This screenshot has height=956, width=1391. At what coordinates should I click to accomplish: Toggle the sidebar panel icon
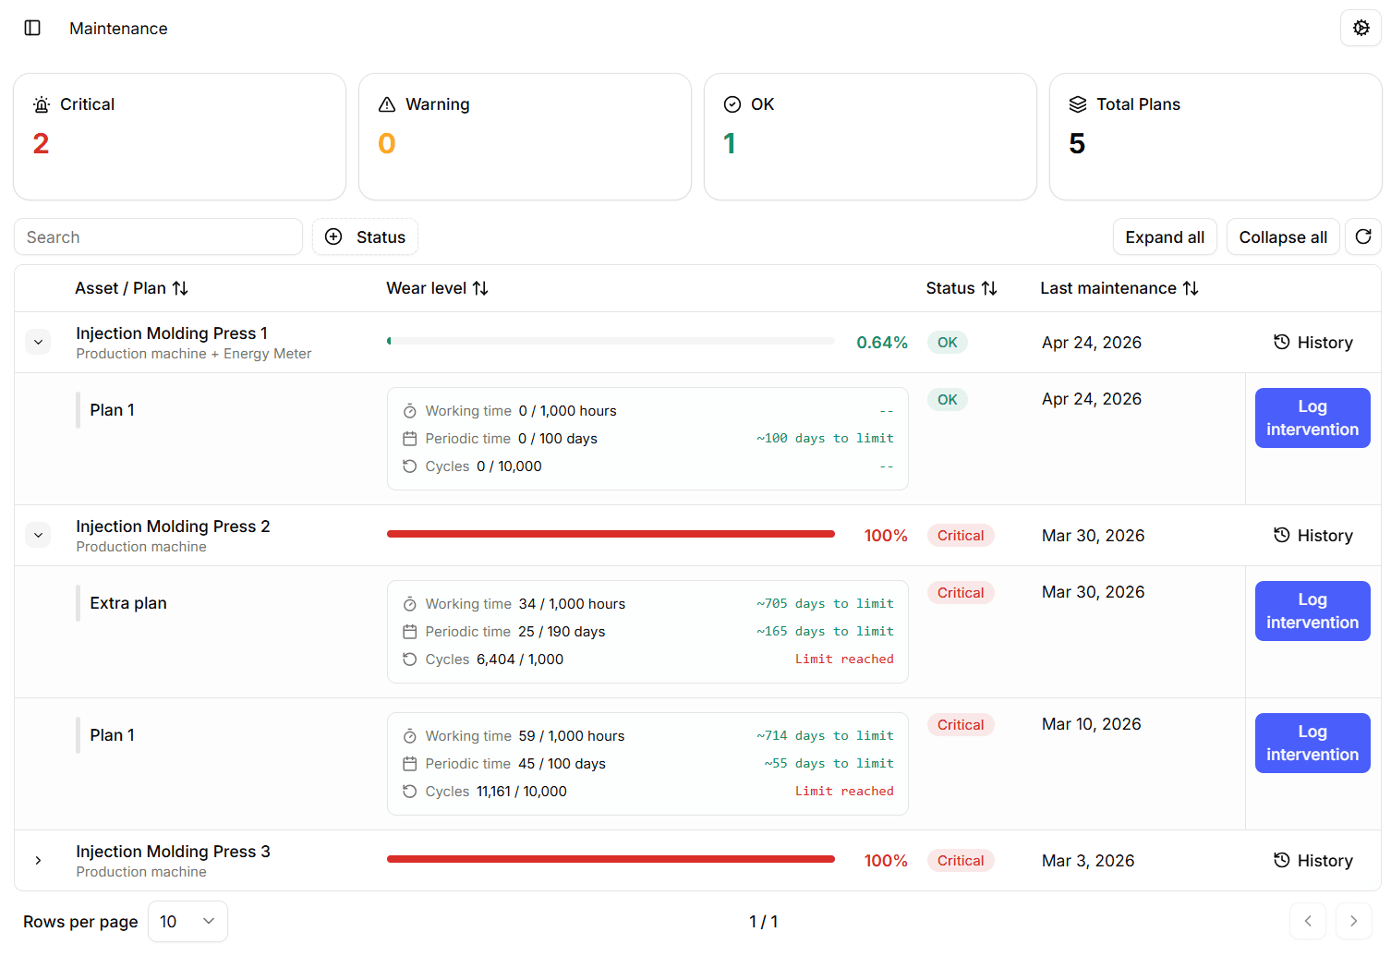32,28
